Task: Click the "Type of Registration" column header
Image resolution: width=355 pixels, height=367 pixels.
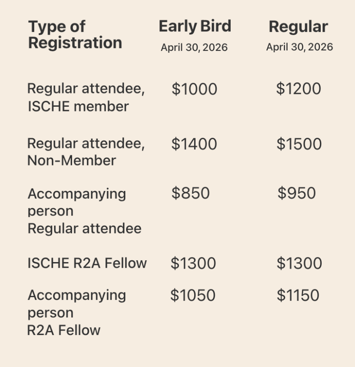Action: pyautogui.click(x=75, y=35)
